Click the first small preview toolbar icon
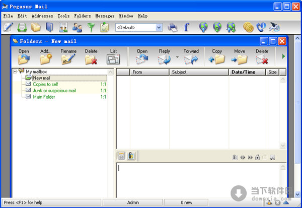Image resolution: width=302 pixels, height=208 pixels. pos(235,157)
